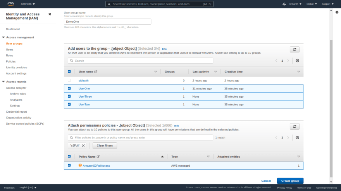Image resolution: width=341 pixels, height=191 pixels.
Task: Click the AmazonS3FullAccess policy cube icon
Action: pos(80,165)
